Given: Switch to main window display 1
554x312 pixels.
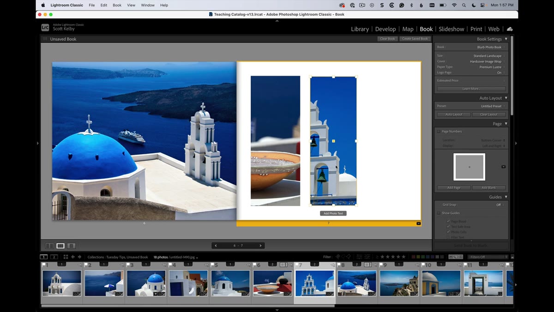Looking at the screenshot, I should point(44,257).
